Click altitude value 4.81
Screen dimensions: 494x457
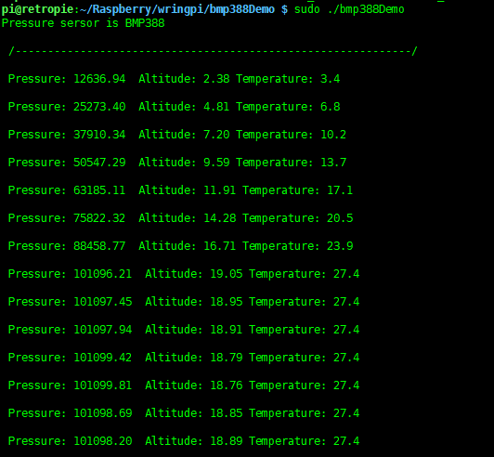(x=216, y=107)
